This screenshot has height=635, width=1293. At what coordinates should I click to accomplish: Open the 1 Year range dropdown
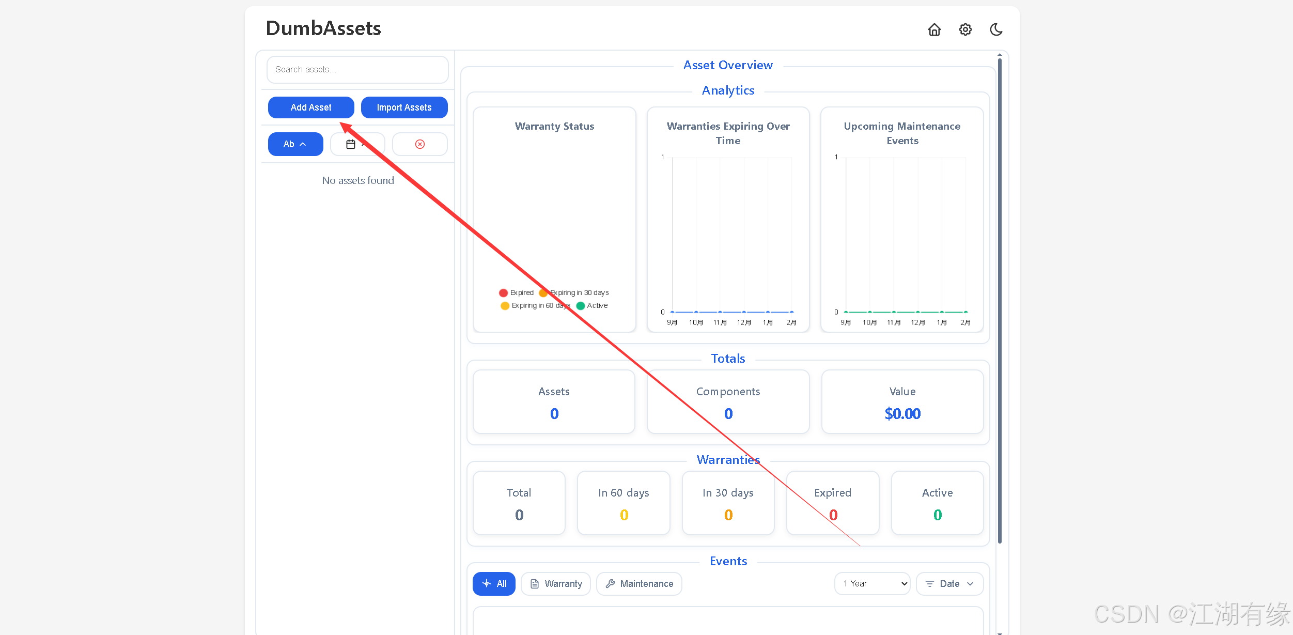pos(872,583)
